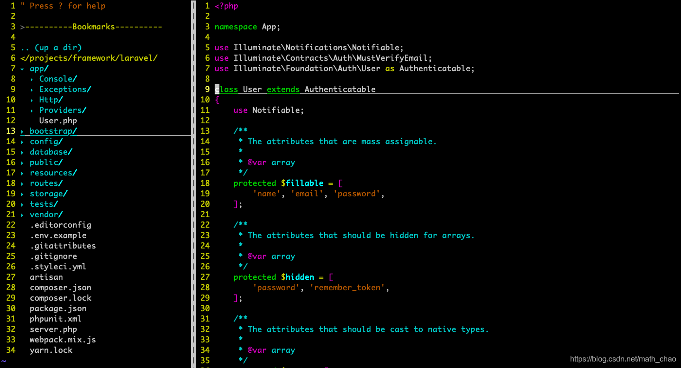Open the .styleci.yml file
681x368 pixels.
point(58,267)
